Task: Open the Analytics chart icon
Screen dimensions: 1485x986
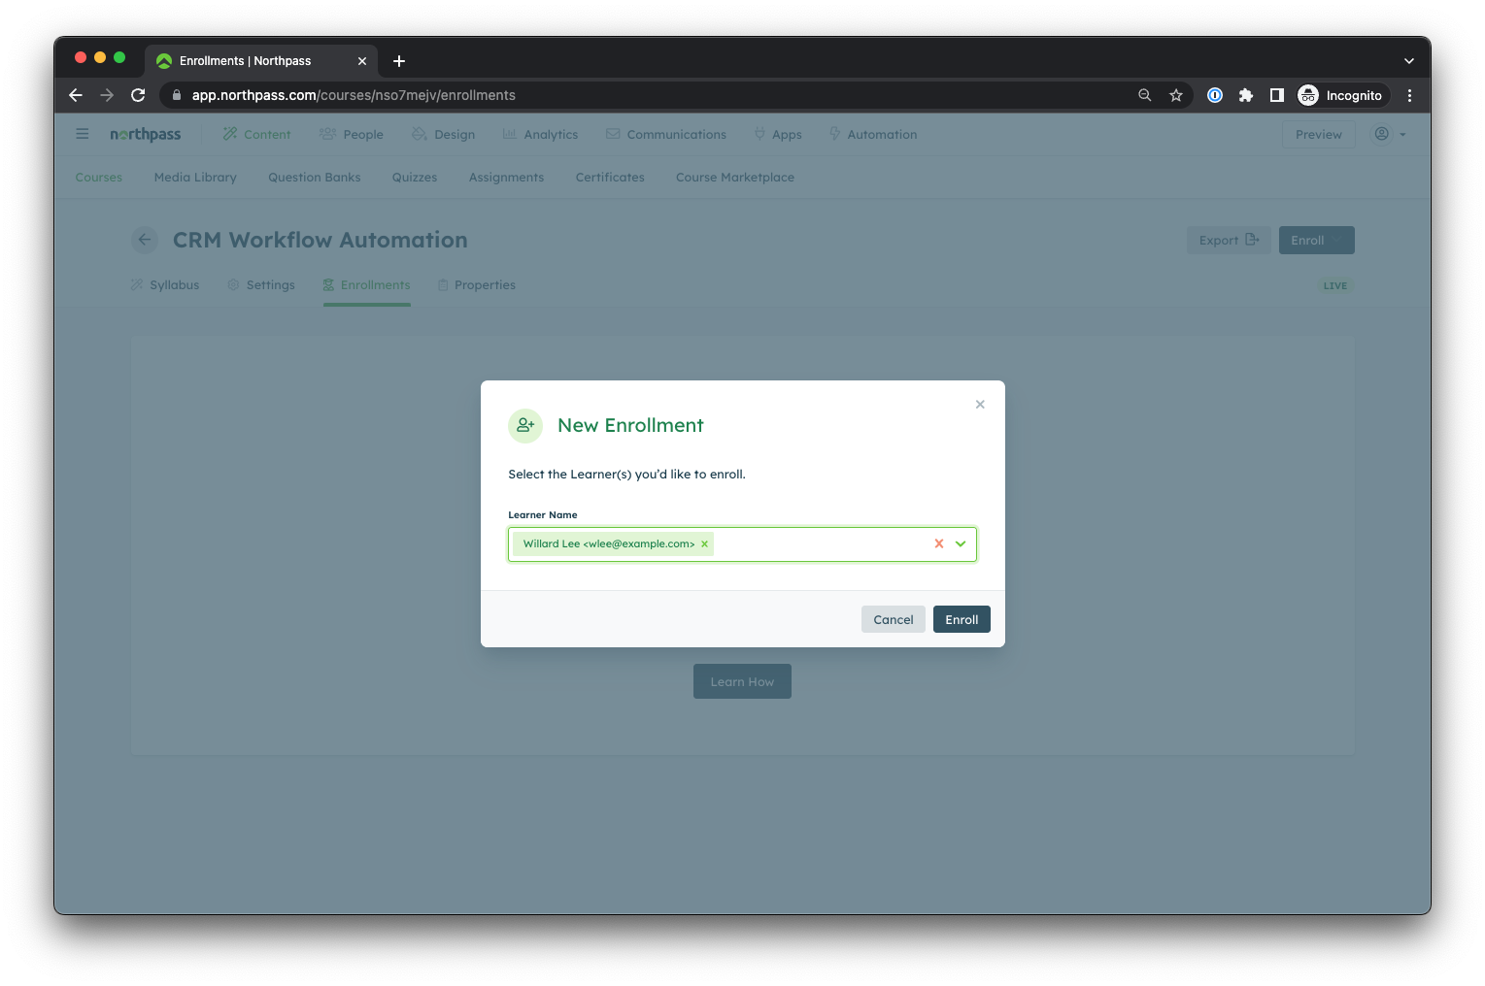Action: [509, 134]
